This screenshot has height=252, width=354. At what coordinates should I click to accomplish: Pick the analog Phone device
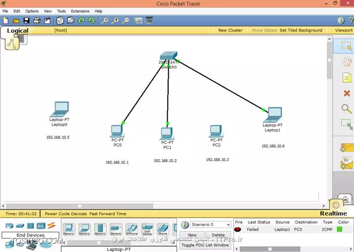pyautogui.click(x=163, y=229)
